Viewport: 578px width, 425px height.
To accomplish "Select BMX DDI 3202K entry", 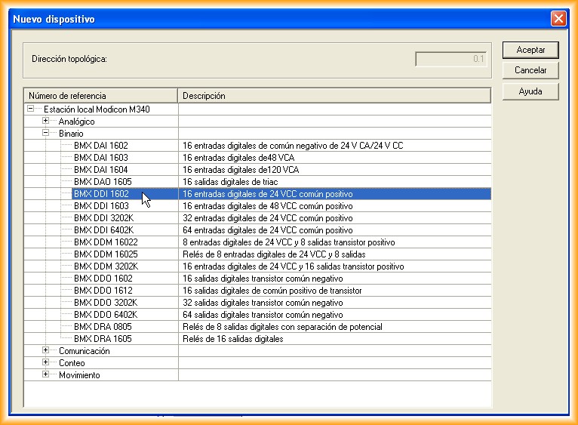I will click(106, 217).
